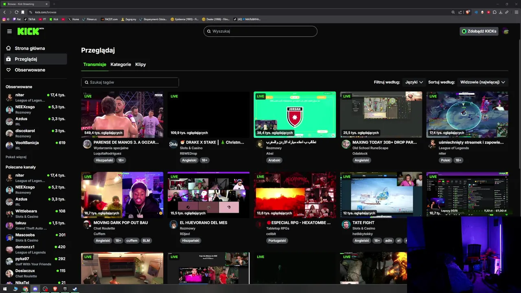
Task: Expand Pokaż więcej under Obserwowane
Action: (16, 157)
